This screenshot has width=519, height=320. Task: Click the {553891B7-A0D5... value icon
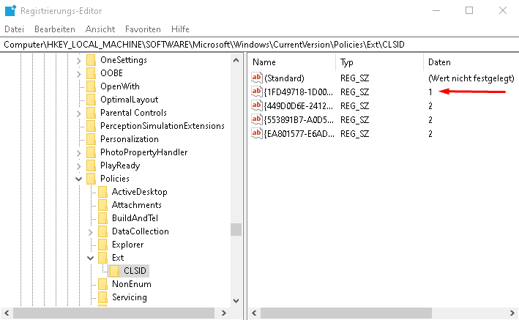[256, 119]
